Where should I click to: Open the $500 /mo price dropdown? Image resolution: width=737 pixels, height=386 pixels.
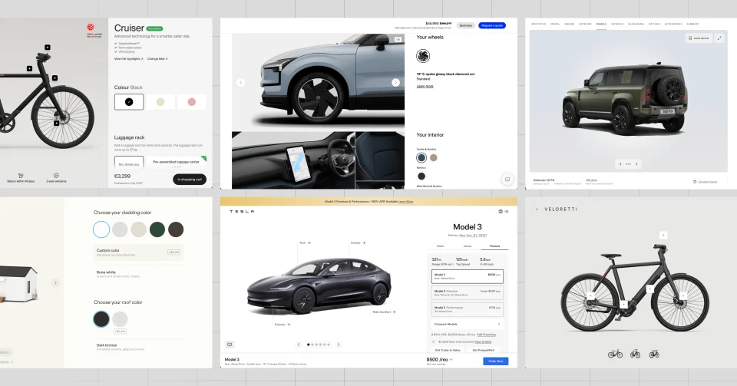click(x=440, y=359)
